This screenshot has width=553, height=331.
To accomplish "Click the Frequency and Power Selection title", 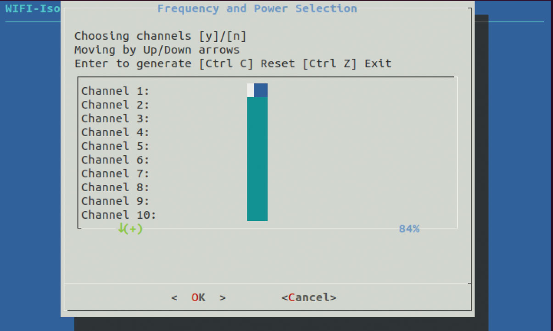I will tap(257, 8).
